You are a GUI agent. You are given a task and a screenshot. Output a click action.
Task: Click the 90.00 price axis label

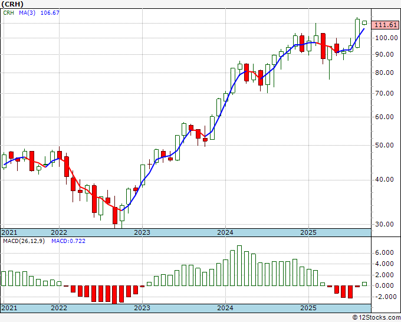384,54
